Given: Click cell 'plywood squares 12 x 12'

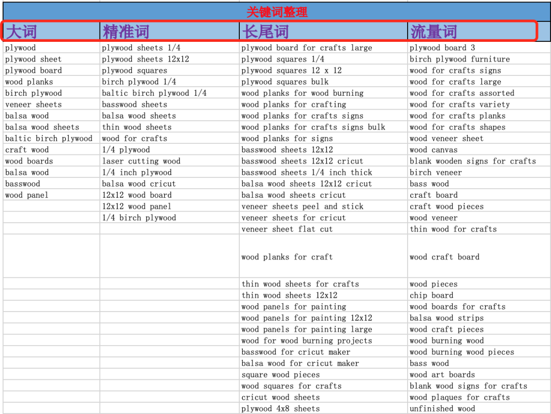Looking at the screenshot, I should pyautogui.click(x=323, y=70).
